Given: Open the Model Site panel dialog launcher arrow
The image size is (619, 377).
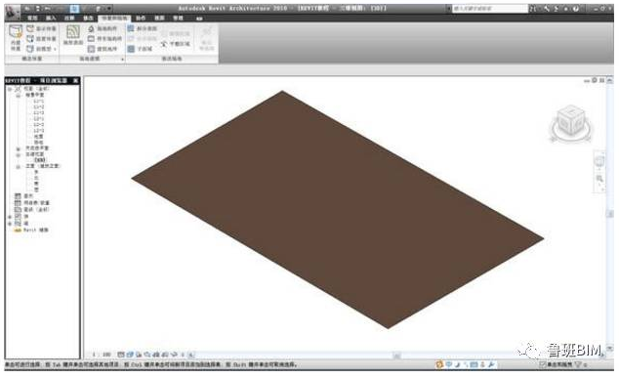Looking at the screenshot, I should coord(122,59).
